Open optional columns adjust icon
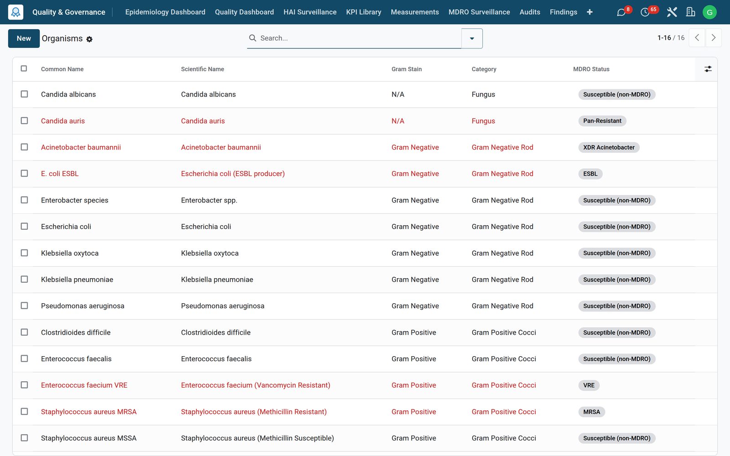This screenshot has height=456, width=730. [708, 69]
